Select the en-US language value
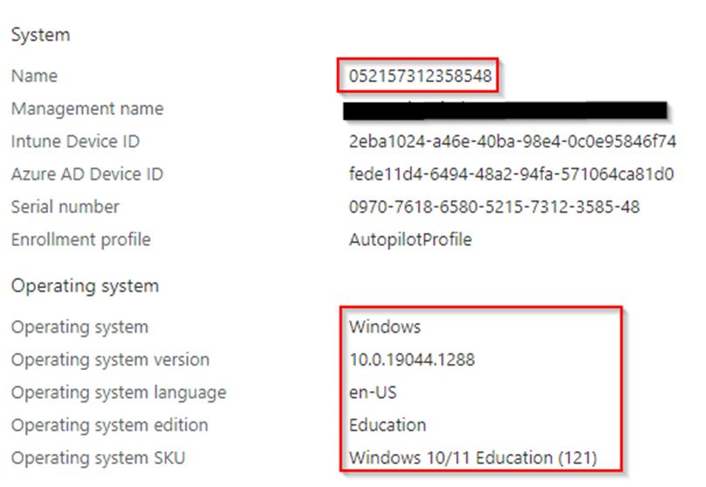The width and height of the screenshot is (706, 487). [x=375, y=393]
